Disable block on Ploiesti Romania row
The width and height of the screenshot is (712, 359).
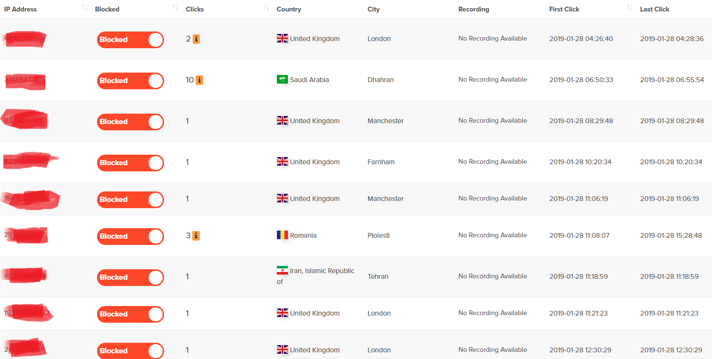[x=131, y=236]
